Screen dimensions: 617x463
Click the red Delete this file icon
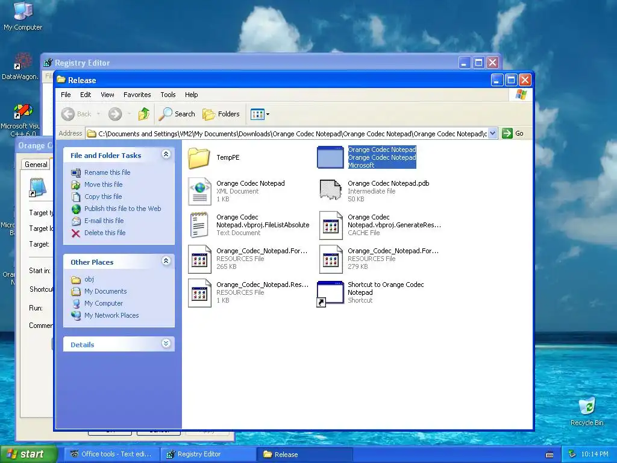pyautogui.click(x=76, y=233)
